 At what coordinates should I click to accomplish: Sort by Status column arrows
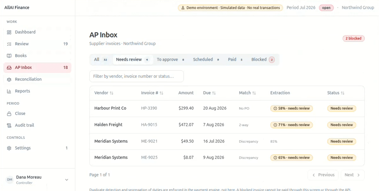[x=342, y=93]
